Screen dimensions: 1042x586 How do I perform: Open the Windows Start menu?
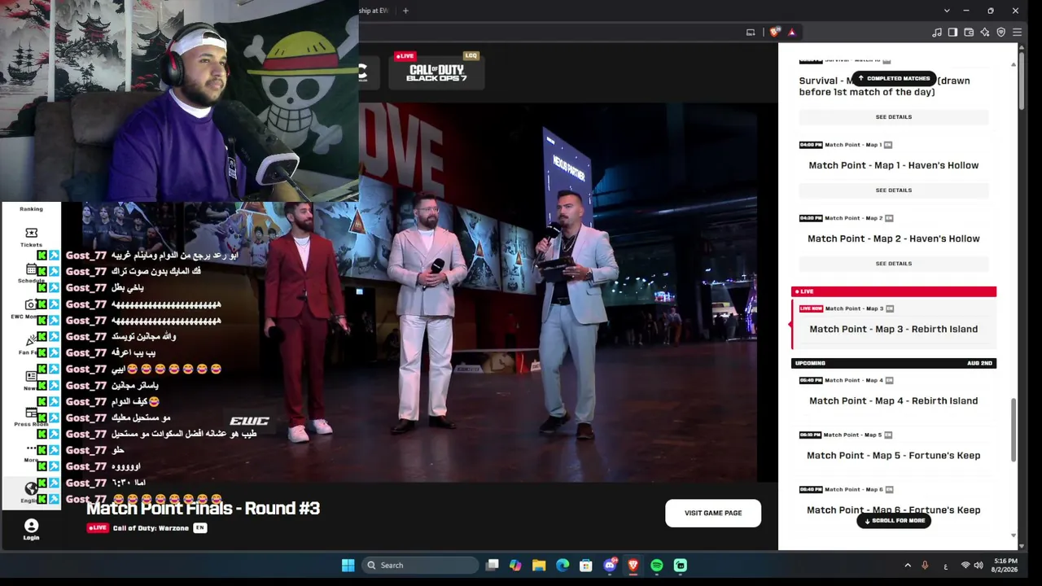coord(348,566)
